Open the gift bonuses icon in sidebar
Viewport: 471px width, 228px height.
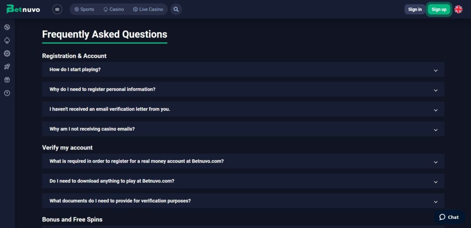pyautogui.click(x=7, y=80)
